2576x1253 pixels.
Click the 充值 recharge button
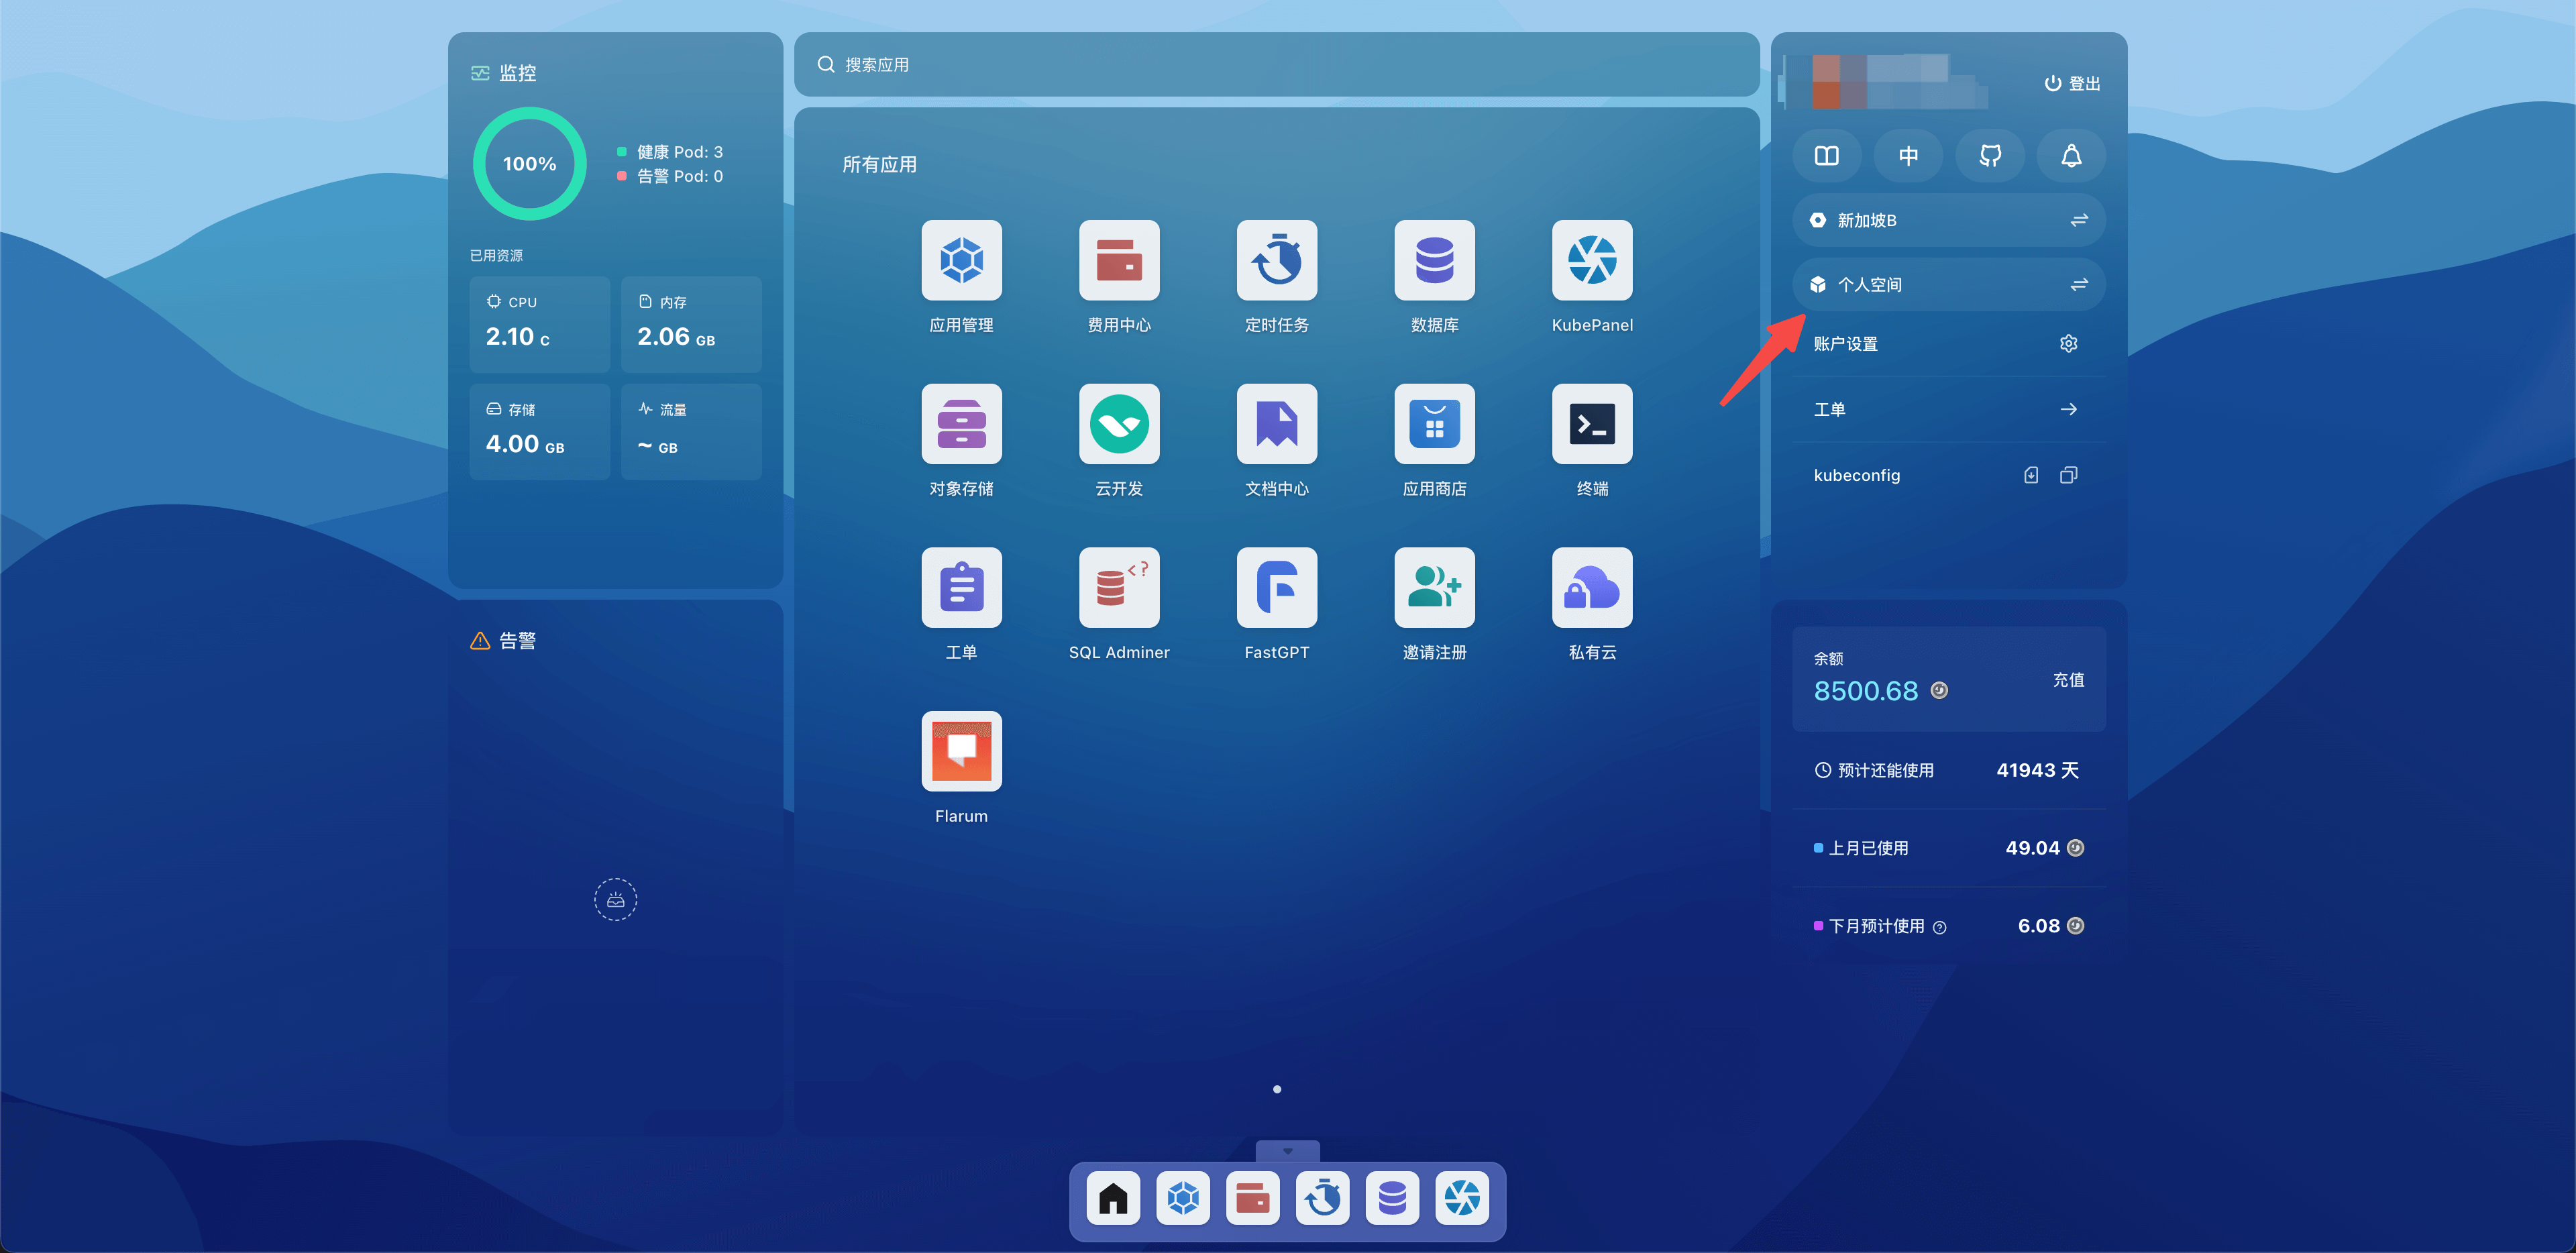[x=2068, y=680]
